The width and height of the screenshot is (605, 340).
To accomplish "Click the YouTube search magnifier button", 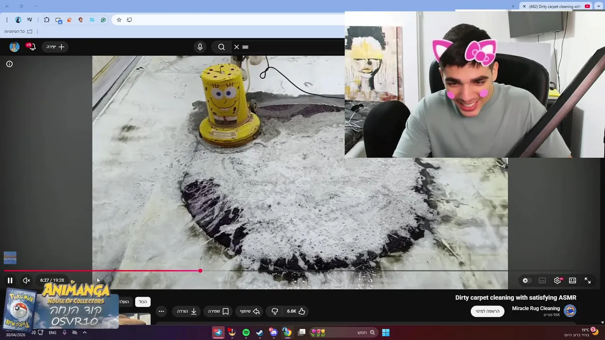I will coord(221,47).
